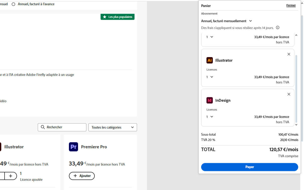304x190 pixels.
Task: Open InDesign licence quantity dropdown
Action: (210, 117)
